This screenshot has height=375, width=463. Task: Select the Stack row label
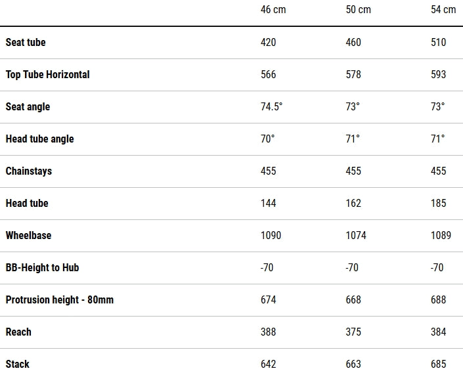[x=18, y=364]
